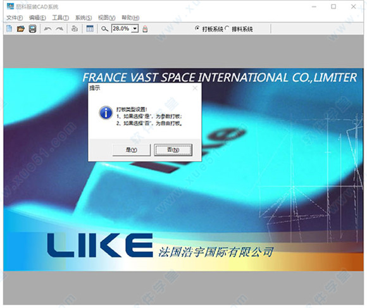
Task: Click the save disk icon
Action: [x=32, y=28]
